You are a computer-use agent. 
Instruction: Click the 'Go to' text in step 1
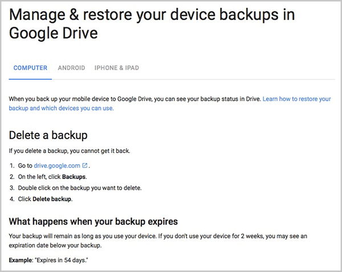[x=25, y=166]
